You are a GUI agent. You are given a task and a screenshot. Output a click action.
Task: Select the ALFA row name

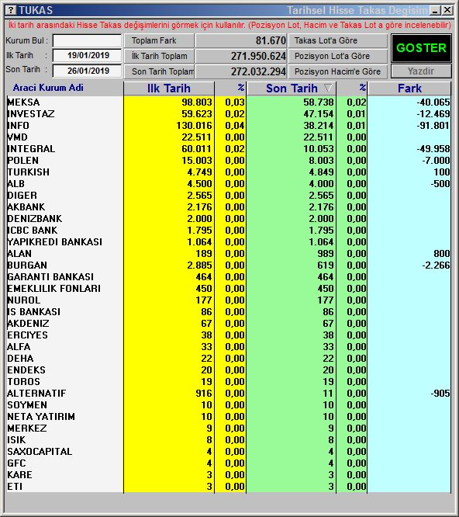coord(19,347)
